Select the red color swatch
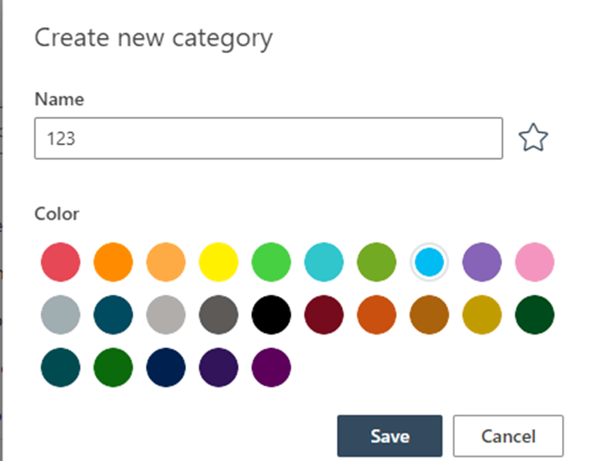594x461 pixels. point(61,262)
